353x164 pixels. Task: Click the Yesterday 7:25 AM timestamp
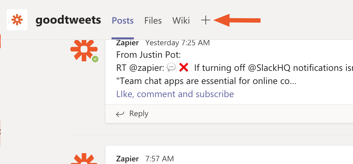coord(177,43)
